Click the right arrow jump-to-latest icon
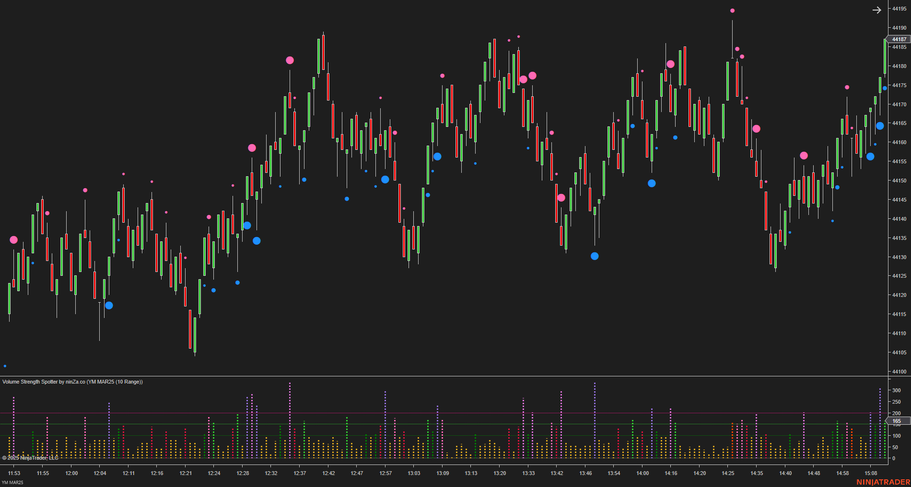The height and width of the screenshot is (487, 911). (877, 10)
